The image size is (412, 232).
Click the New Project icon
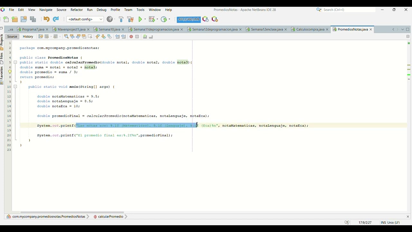tap(14, 19)
